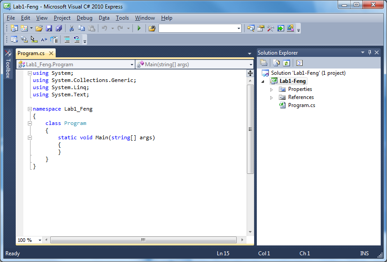Open the Edit menu
The width and height of the screenshot is (387, 262).
(26, 18)
